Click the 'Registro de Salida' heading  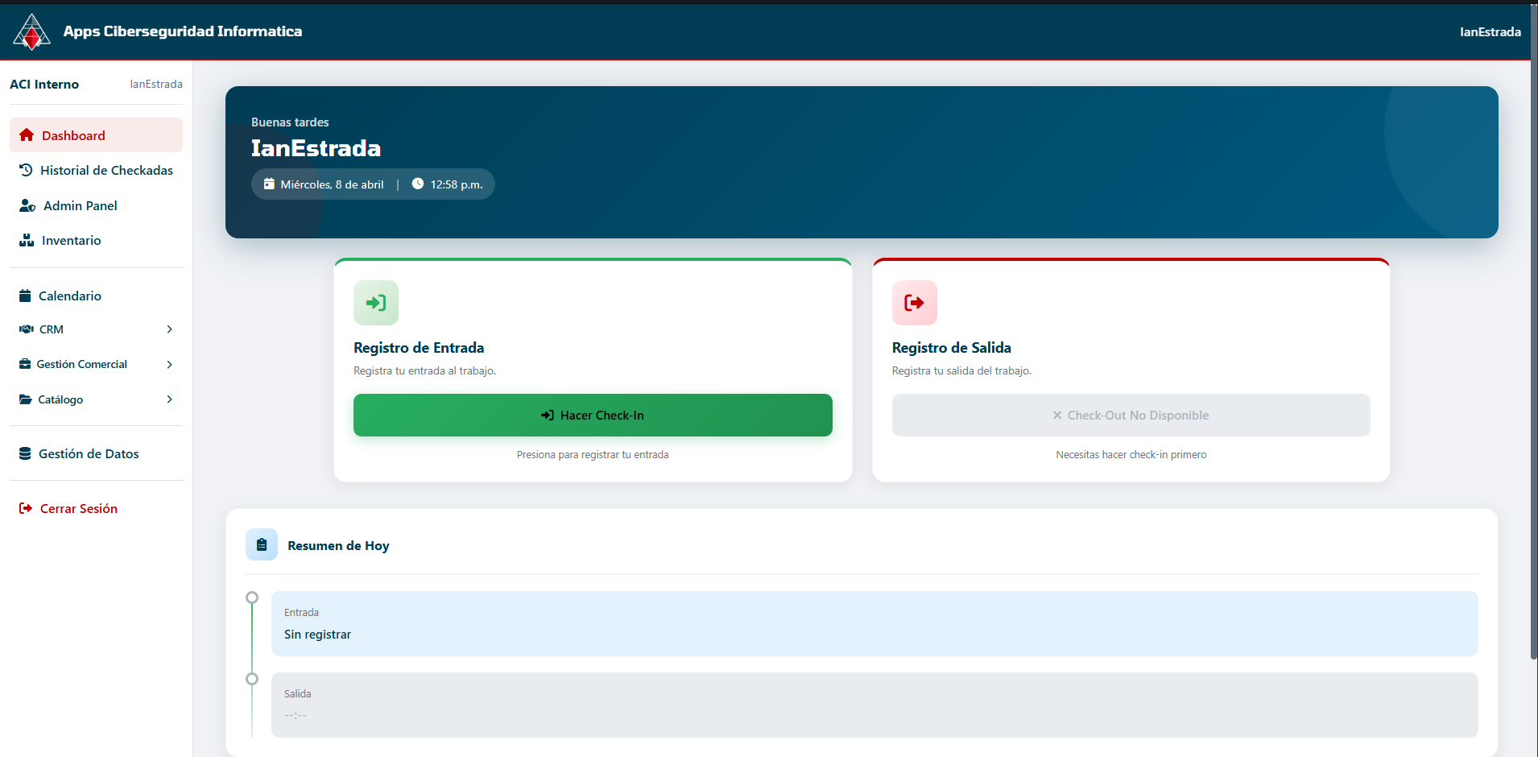point(951,348)
